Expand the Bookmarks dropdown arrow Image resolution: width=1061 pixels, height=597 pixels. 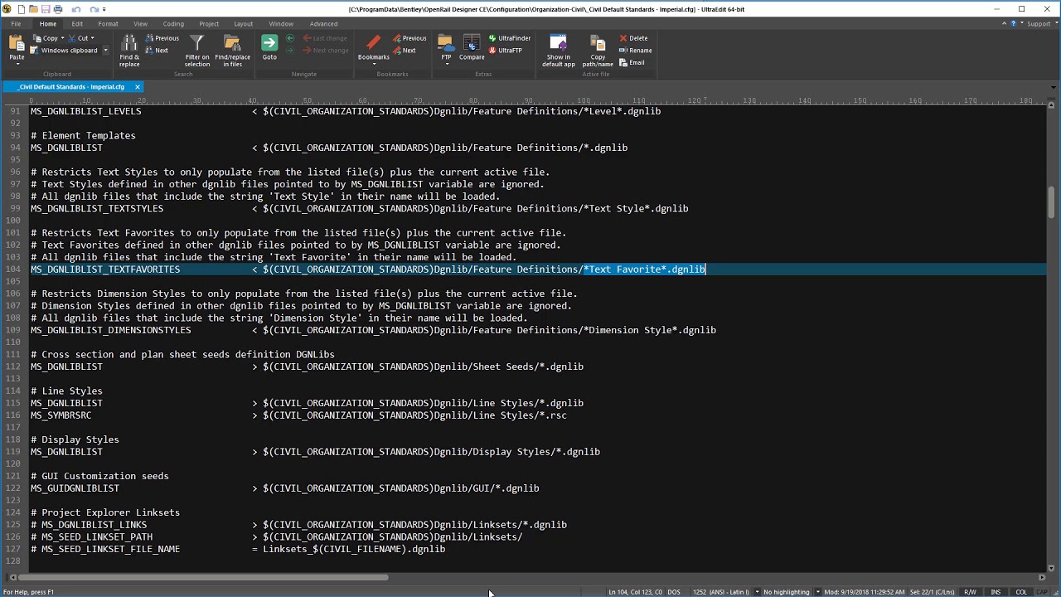tap(373, 64)
